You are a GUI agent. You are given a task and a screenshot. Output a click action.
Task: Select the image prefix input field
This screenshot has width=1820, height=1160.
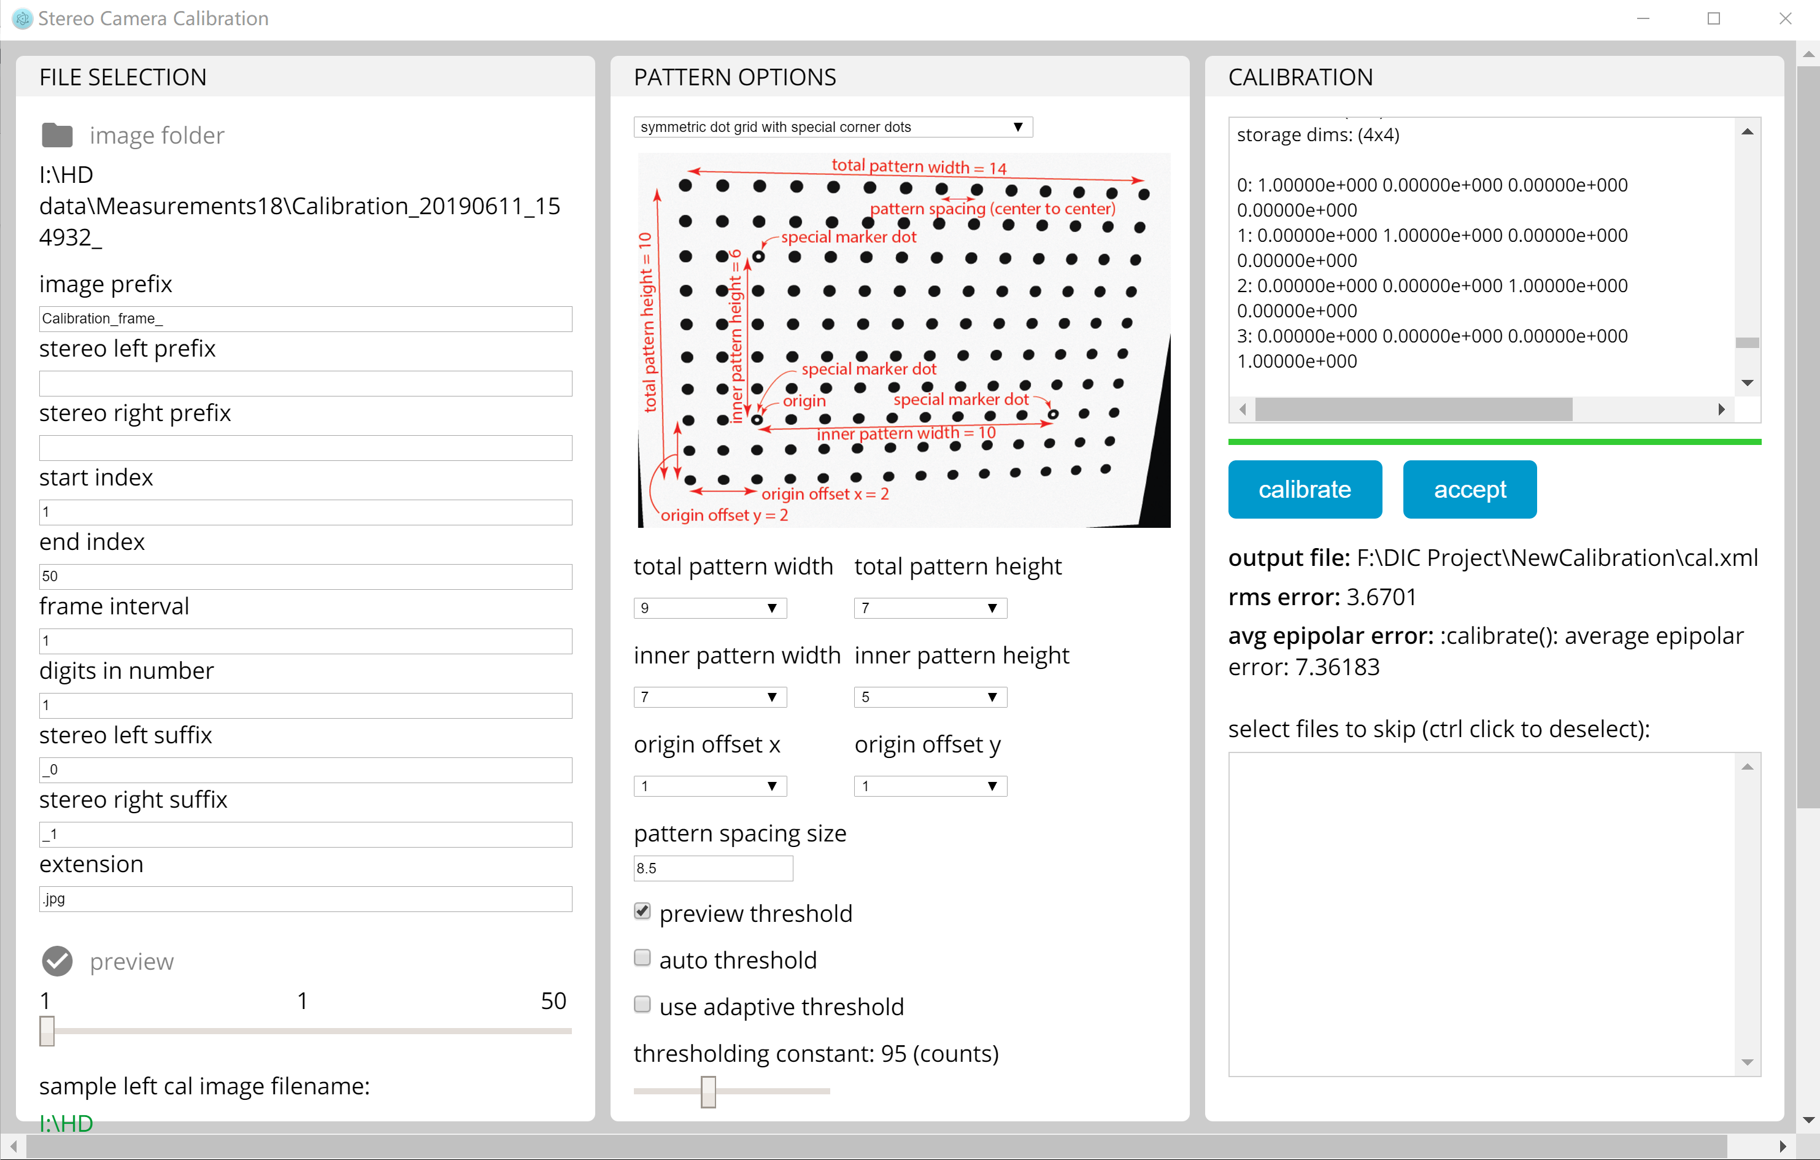coord(306,319)
